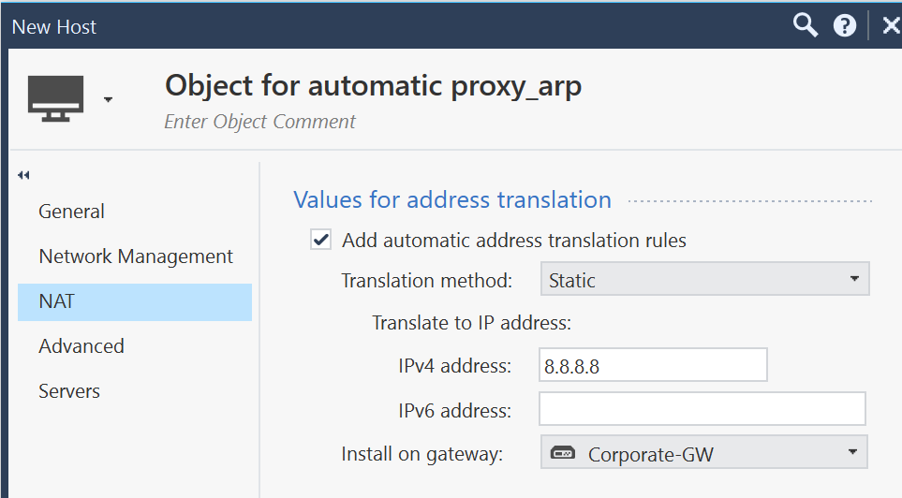This screenshot has width=902, height=498.
Task: Click the IPv4 address field containing 8.8.8.8
Action: (x=653, y=366)
